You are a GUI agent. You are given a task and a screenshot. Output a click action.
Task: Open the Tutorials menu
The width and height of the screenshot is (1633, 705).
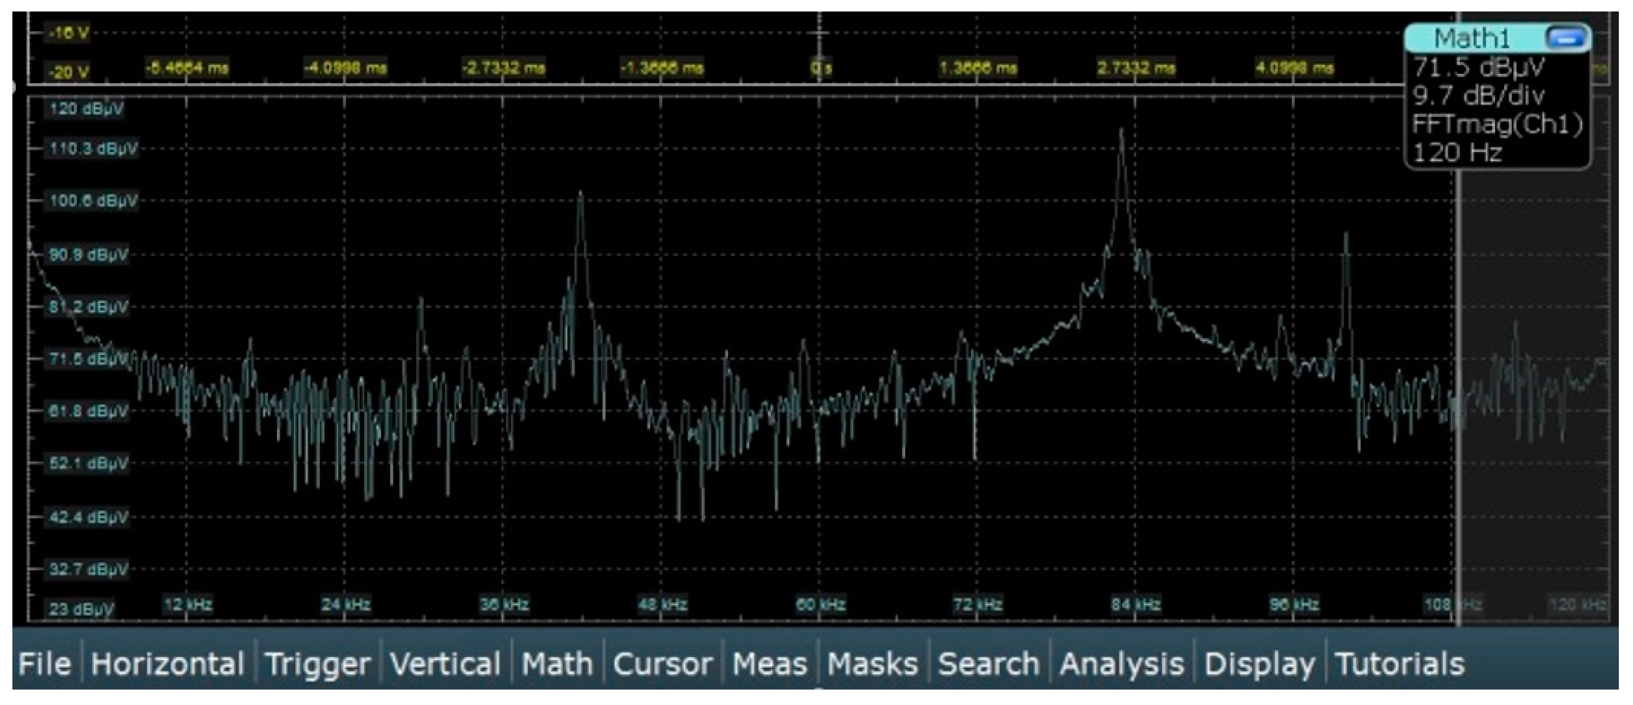(1400, 664)
